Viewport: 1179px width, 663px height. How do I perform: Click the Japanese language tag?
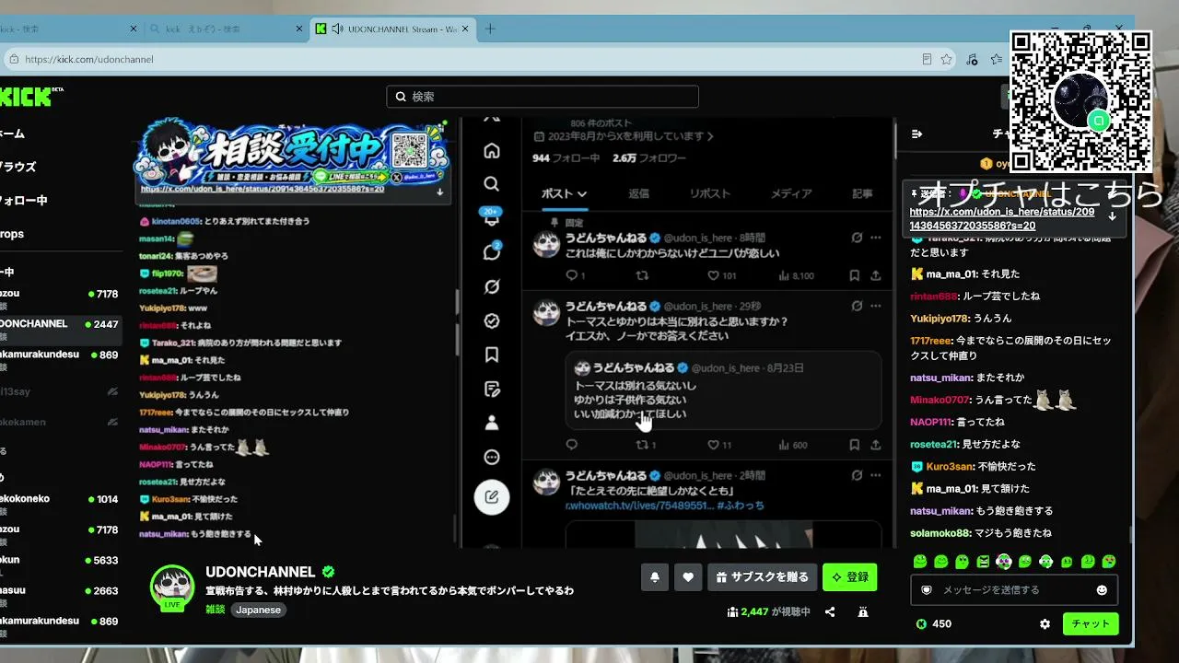tap(258, 610)
